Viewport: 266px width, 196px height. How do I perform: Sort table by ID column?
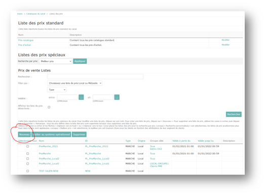(86, 141)
